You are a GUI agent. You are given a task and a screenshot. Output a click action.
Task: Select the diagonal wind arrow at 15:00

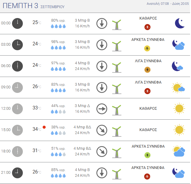pyautogui.click(x=102, y=130)
